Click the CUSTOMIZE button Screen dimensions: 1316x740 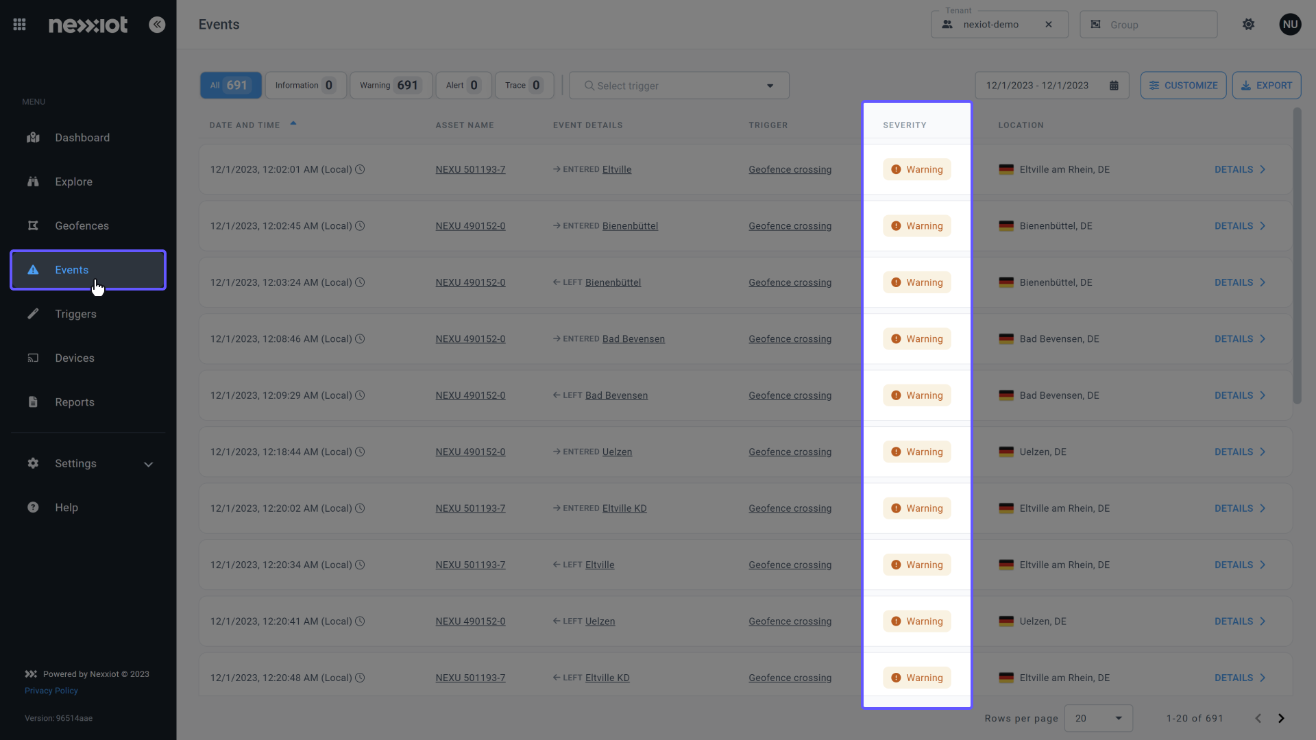click(x=1183, y=86)
